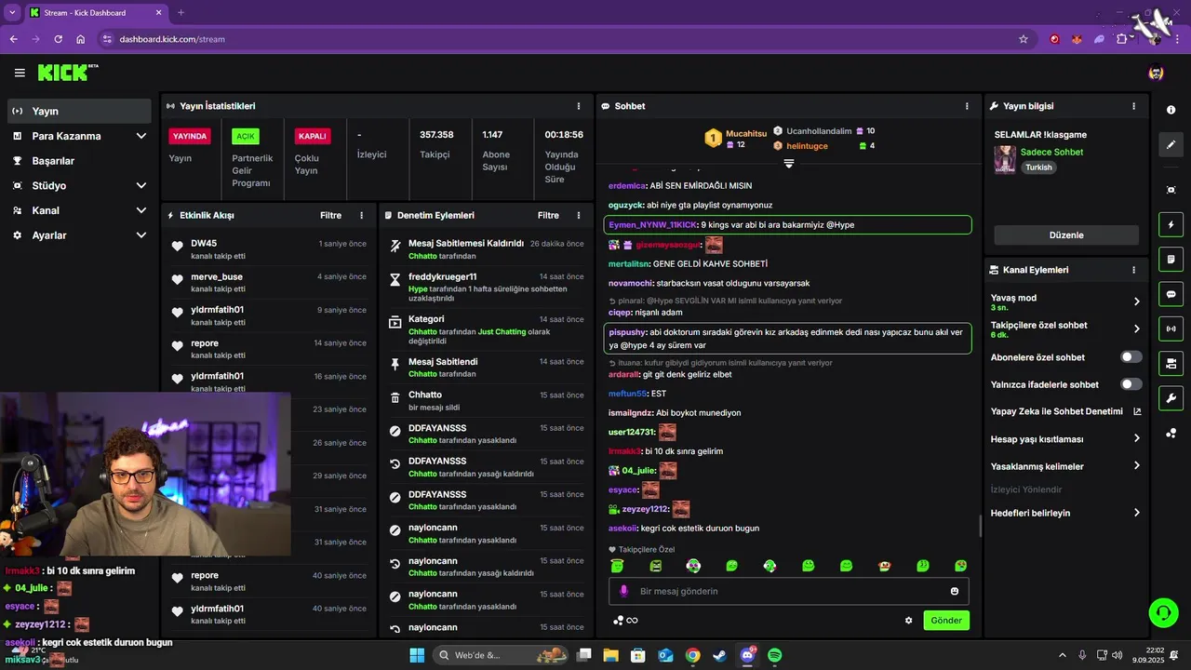Open Discord from the taskbar

(x=747, y=655)
